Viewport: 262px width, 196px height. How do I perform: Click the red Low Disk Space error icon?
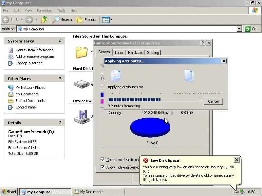point(146,160)
